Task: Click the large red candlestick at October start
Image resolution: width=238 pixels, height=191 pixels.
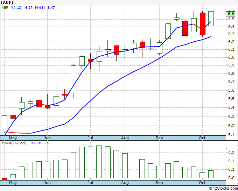Action: 203,24
